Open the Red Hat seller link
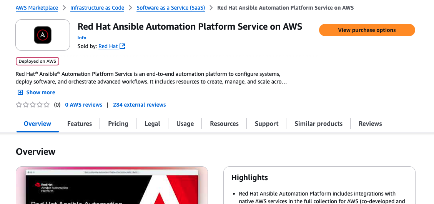Viewport: 434px width, 204px height. coord(108,46)
